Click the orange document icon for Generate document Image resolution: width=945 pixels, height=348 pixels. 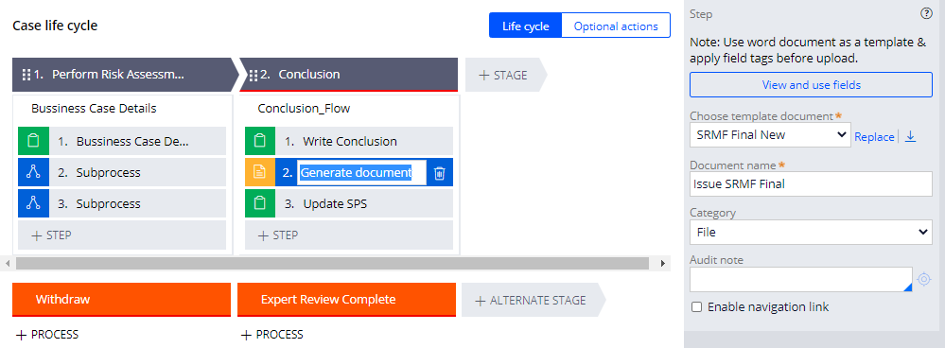coord(260,173)
